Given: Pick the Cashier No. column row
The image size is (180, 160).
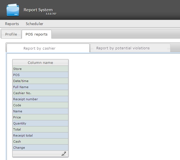Looking at the screenshot, I should click(40, 93).
